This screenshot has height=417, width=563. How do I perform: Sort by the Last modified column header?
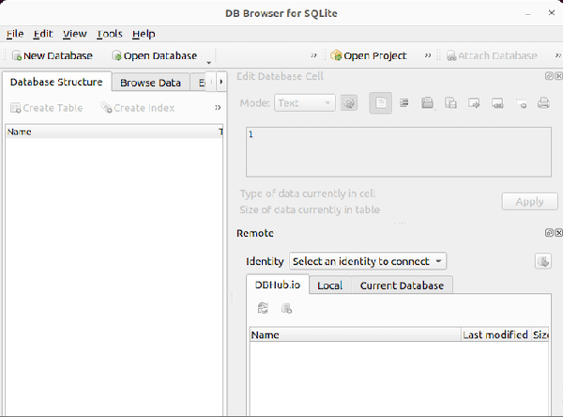(x=495, y=334)
